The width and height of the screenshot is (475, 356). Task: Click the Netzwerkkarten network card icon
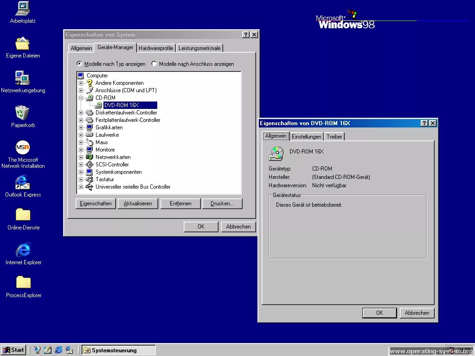pyautogui.click(x=90, y=157)
